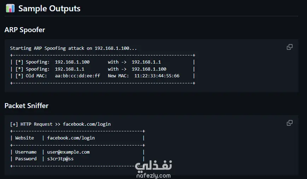Click the Website label in the table
This screenshot has height=179, width=307.
[24, 138]
